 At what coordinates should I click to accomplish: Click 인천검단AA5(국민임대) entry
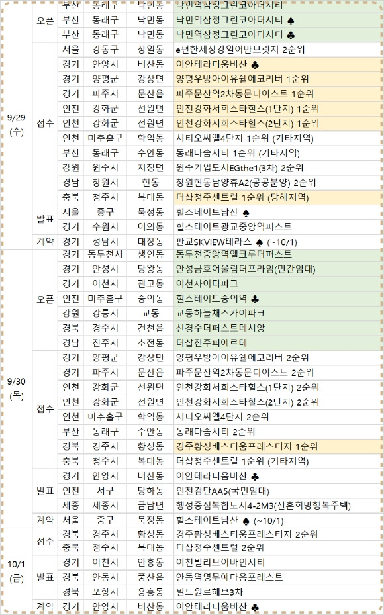(222, 491)
